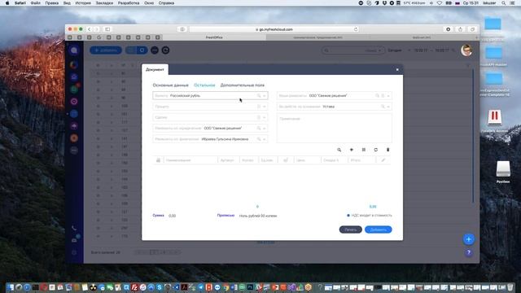Click the Safari reload page icon
This screenshot has height=293, width=521.
[356, 29]
